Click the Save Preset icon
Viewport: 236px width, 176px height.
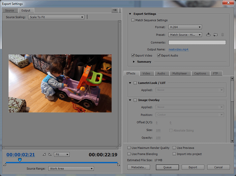click(208, 35)
